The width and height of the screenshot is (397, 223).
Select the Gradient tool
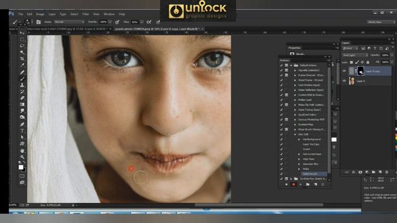tap(22, 105)
